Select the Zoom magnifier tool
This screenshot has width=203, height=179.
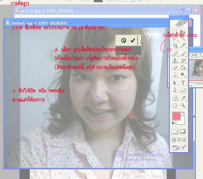pos(183,105)
